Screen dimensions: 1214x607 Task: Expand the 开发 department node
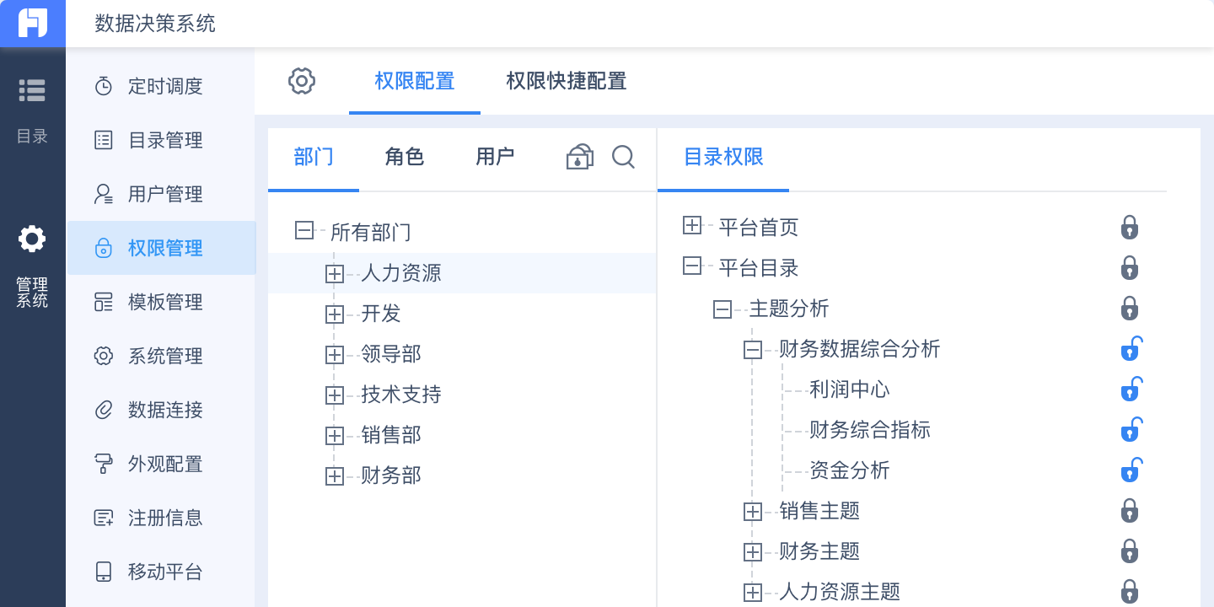(x=335, y=314)
